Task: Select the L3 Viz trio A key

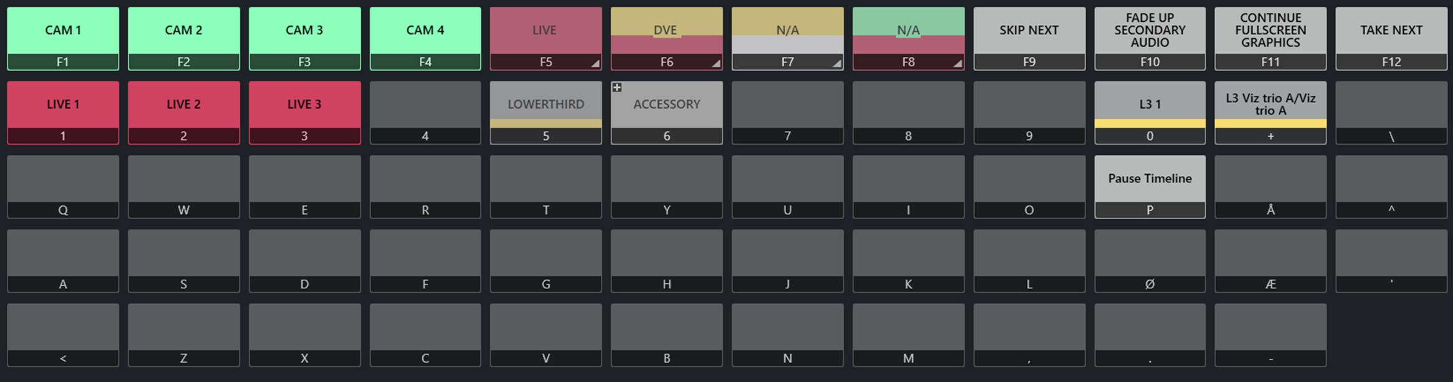Action: [x=1270, y=105]
